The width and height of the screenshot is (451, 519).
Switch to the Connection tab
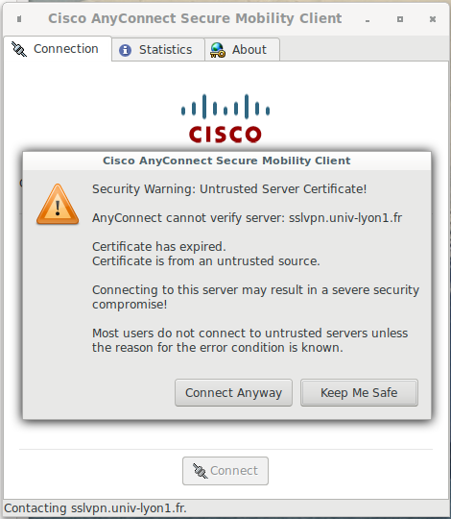pyautogui.click(x=58, y=49)
